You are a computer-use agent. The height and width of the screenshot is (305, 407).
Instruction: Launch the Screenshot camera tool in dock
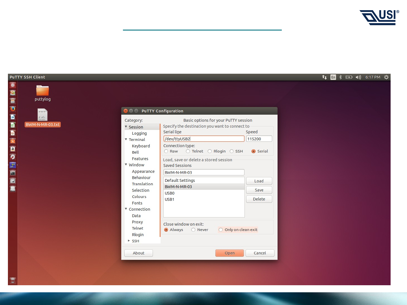[13, 181]
